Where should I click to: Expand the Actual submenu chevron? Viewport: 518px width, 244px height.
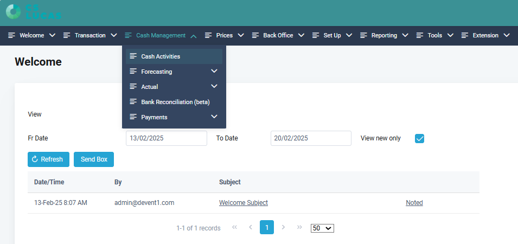point(214,86)
